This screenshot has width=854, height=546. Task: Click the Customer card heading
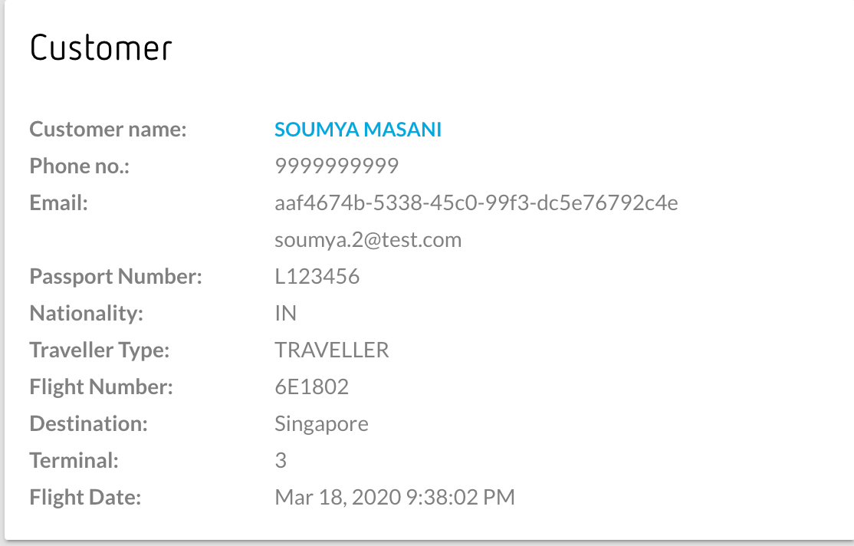pyautogui.click(x=100, y=48)
